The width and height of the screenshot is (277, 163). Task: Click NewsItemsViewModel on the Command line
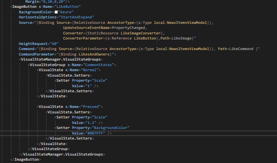[189, 49]
